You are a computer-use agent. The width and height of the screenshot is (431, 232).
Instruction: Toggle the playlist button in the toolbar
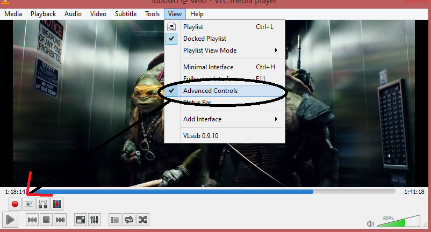tap(115, 220)
